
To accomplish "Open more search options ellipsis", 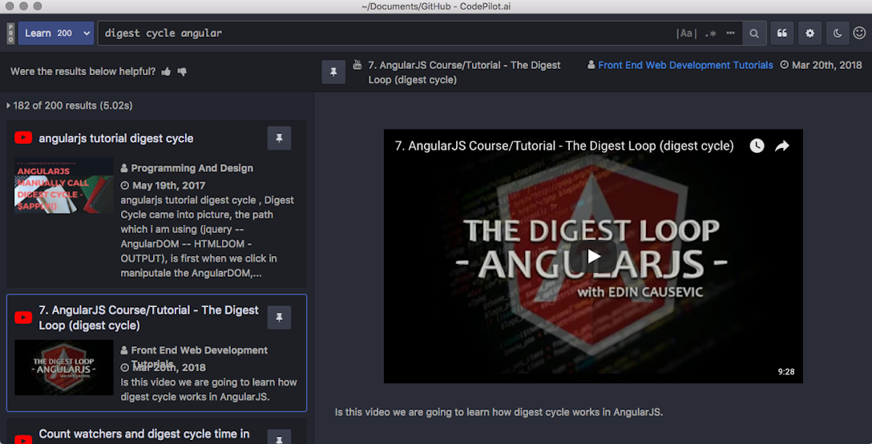I will [x=730, y=34].
